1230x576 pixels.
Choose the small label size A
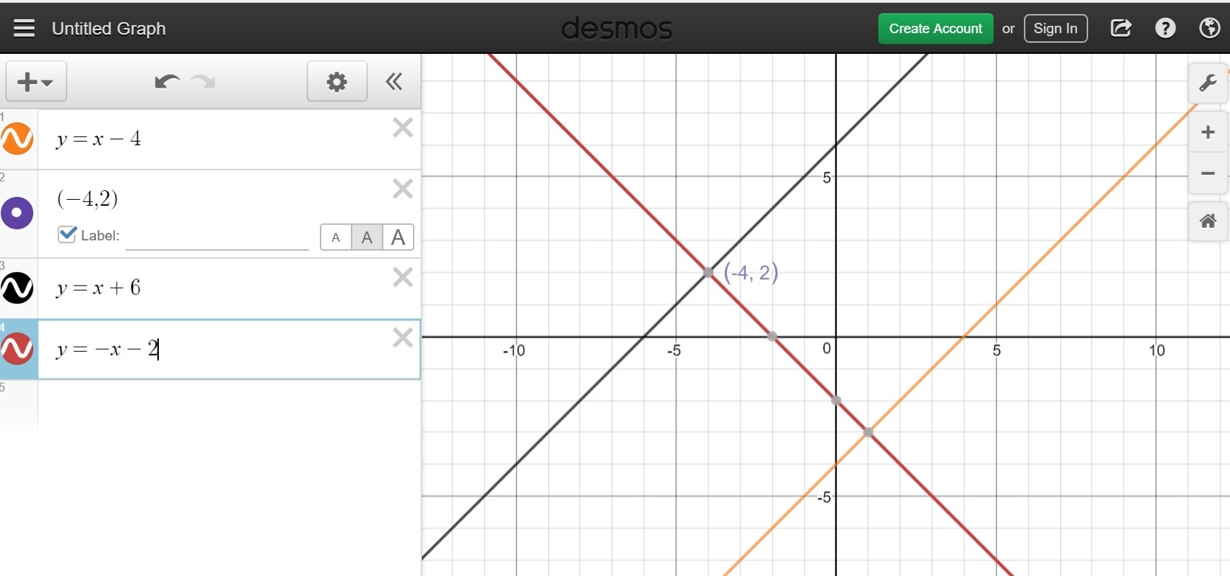pyautogui.click(x=336, y=237)
